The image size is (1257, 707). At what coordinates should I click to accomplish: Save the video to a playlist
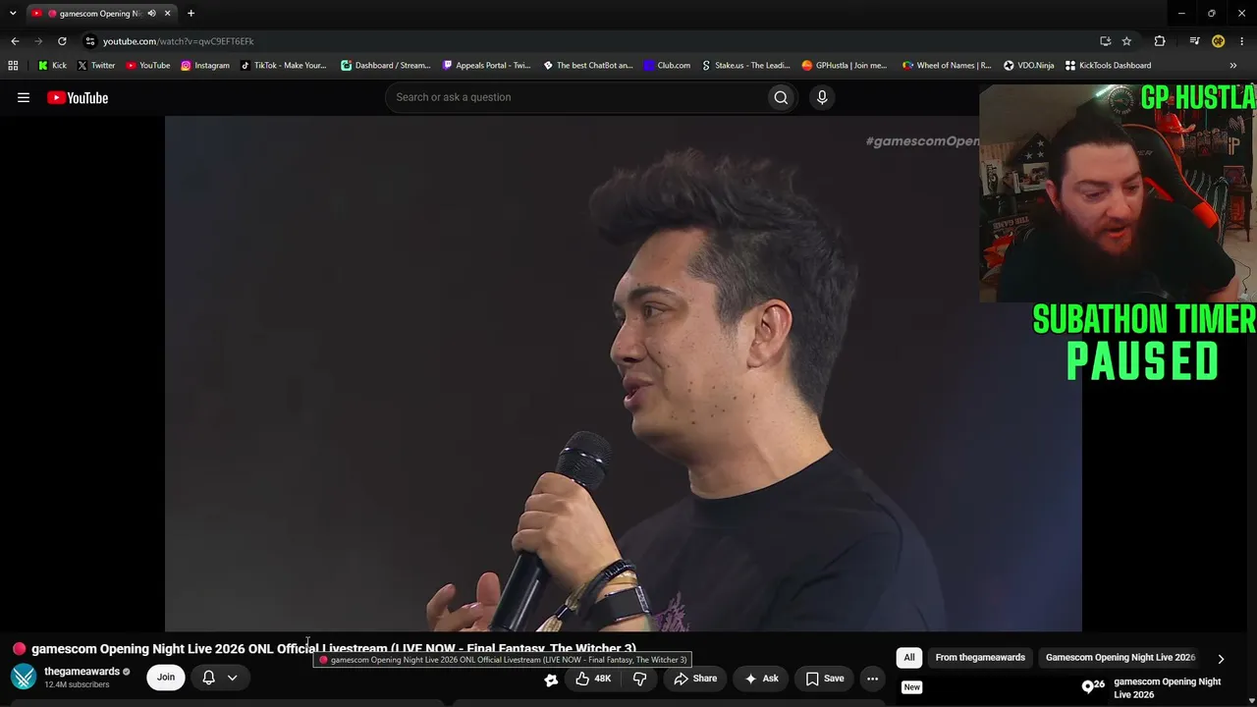pyautogui.click(x=825, y=679)
